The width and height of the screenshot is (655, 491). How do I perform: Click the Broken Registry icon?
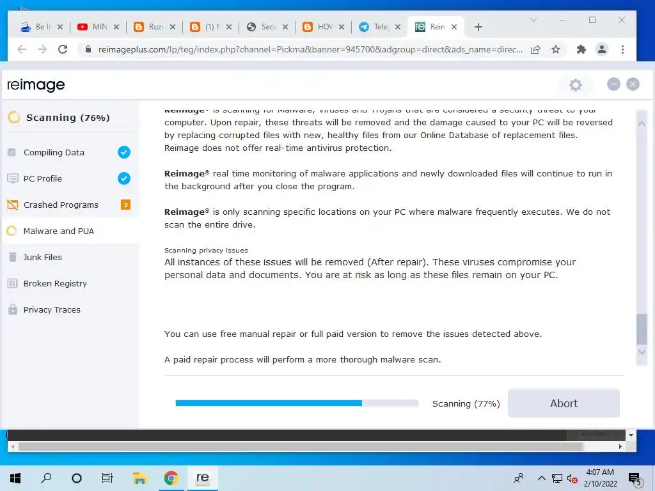point(13,283)
